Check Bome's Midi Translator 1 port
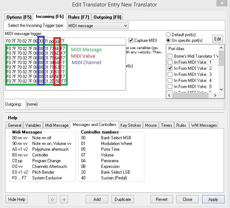The image size is (230, 208). pyautogui.click(x=170, y=56)
